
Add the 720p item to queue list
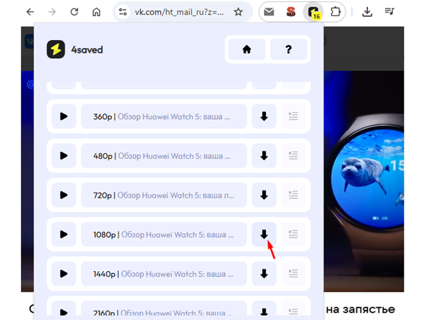click(x=293, y=195)
